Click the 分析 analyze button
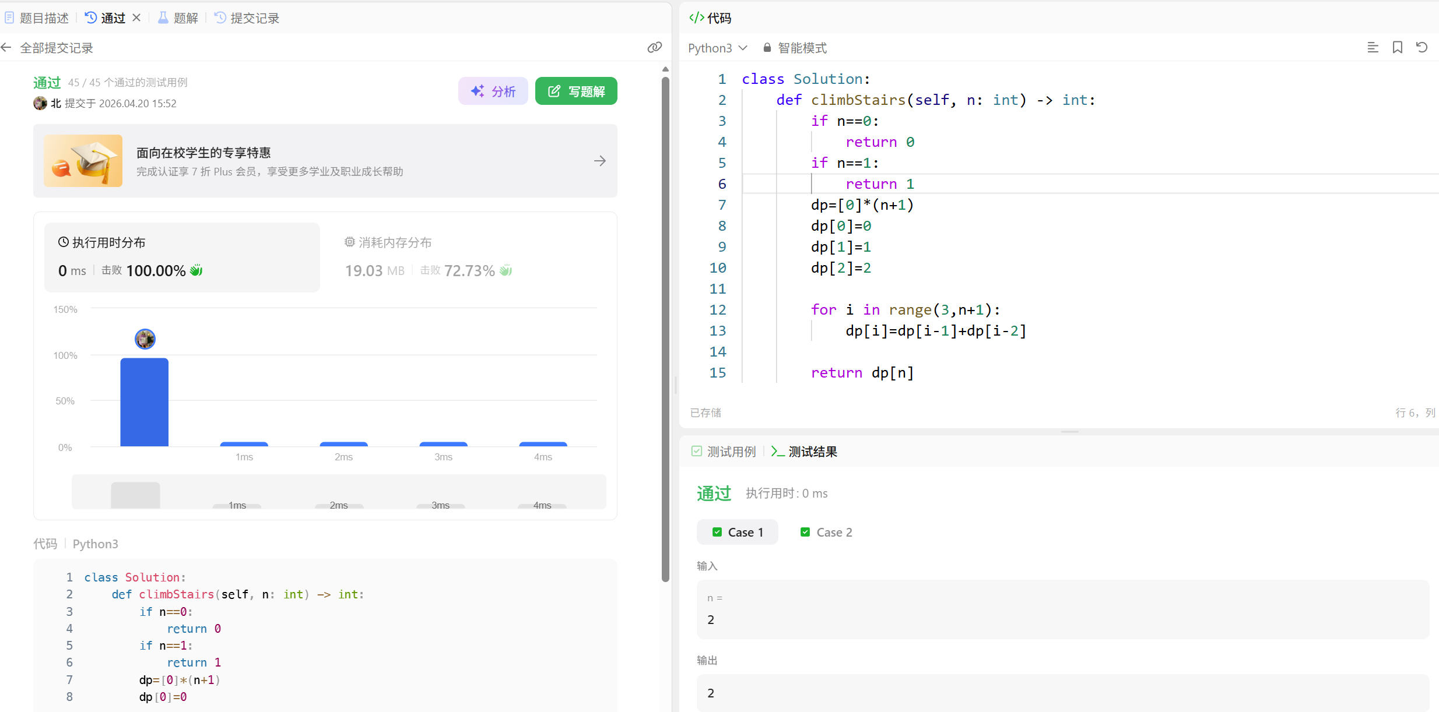Screen dimensions: 1439x712 (493, 91)
